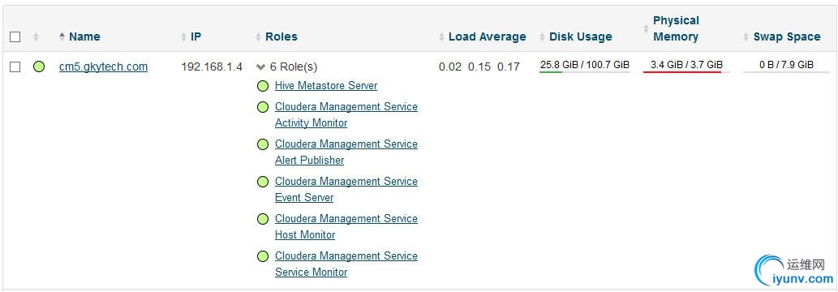
Task: Click Alert Publisher green status icon
Action: click(x=262, y=144)
